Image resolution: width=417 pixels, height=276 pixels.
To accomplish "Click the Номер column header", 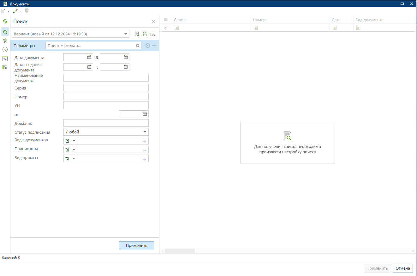I will (x=290, y=20).
